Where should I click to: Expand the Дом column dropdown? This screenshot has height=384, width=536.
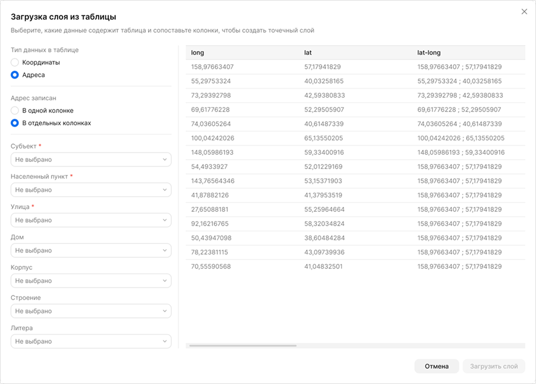coord(91,251)
